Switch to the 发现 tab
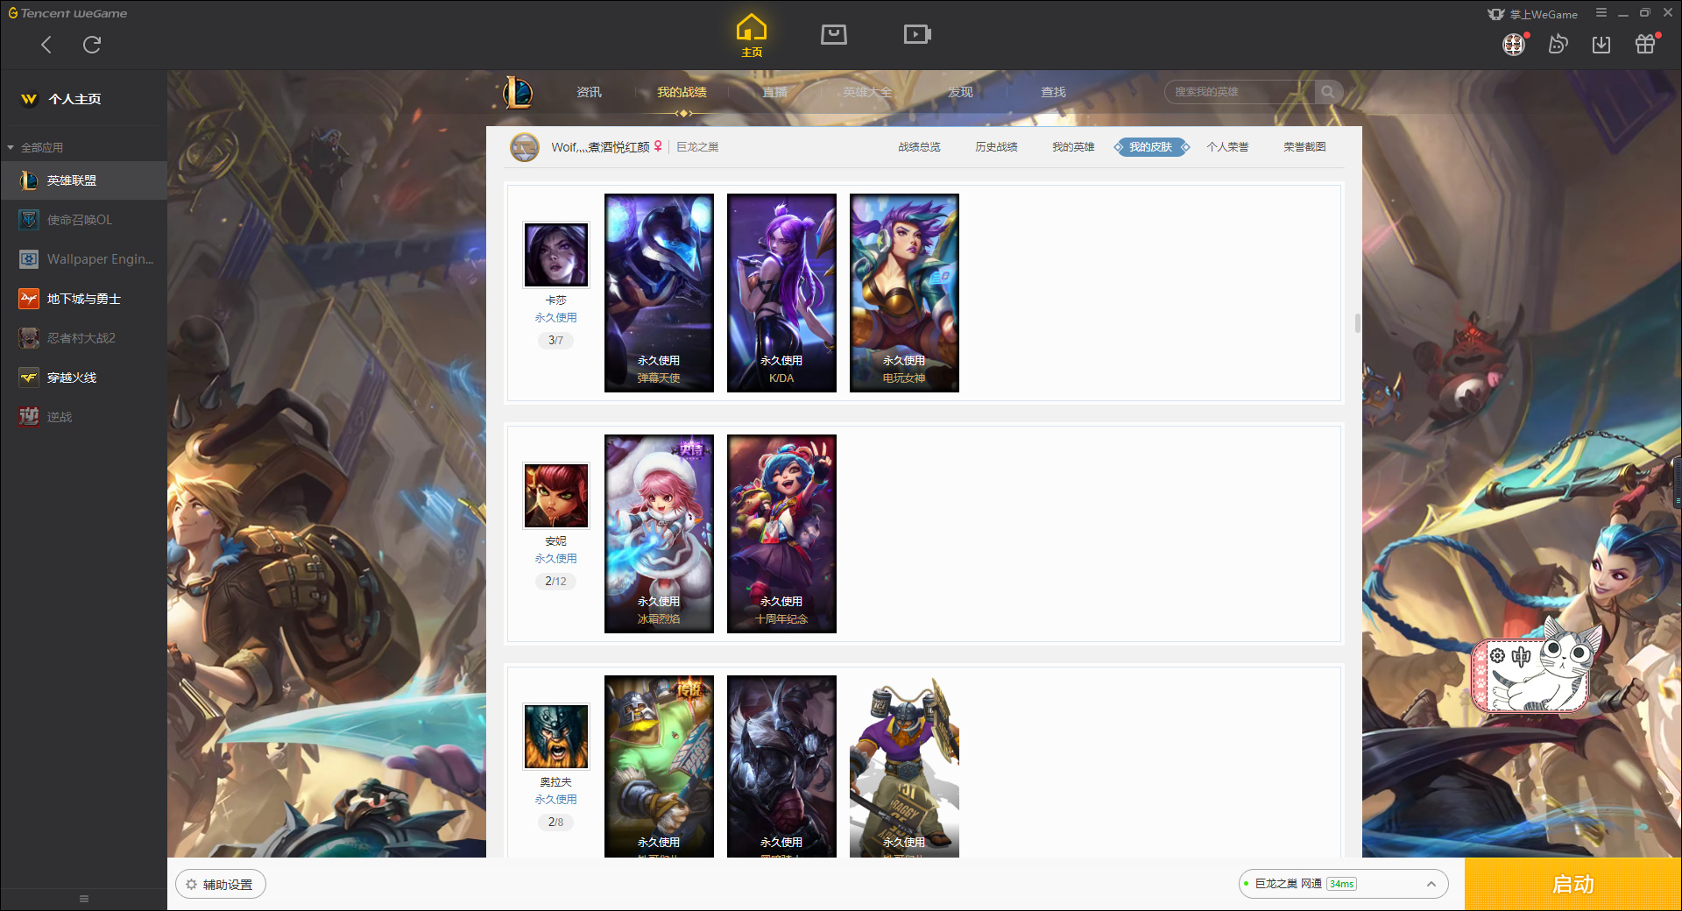The image size is (1682, 911). [960, 92]
